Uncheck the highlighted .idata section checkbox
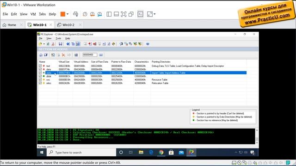296x166 pixels. tap(40, 73)
